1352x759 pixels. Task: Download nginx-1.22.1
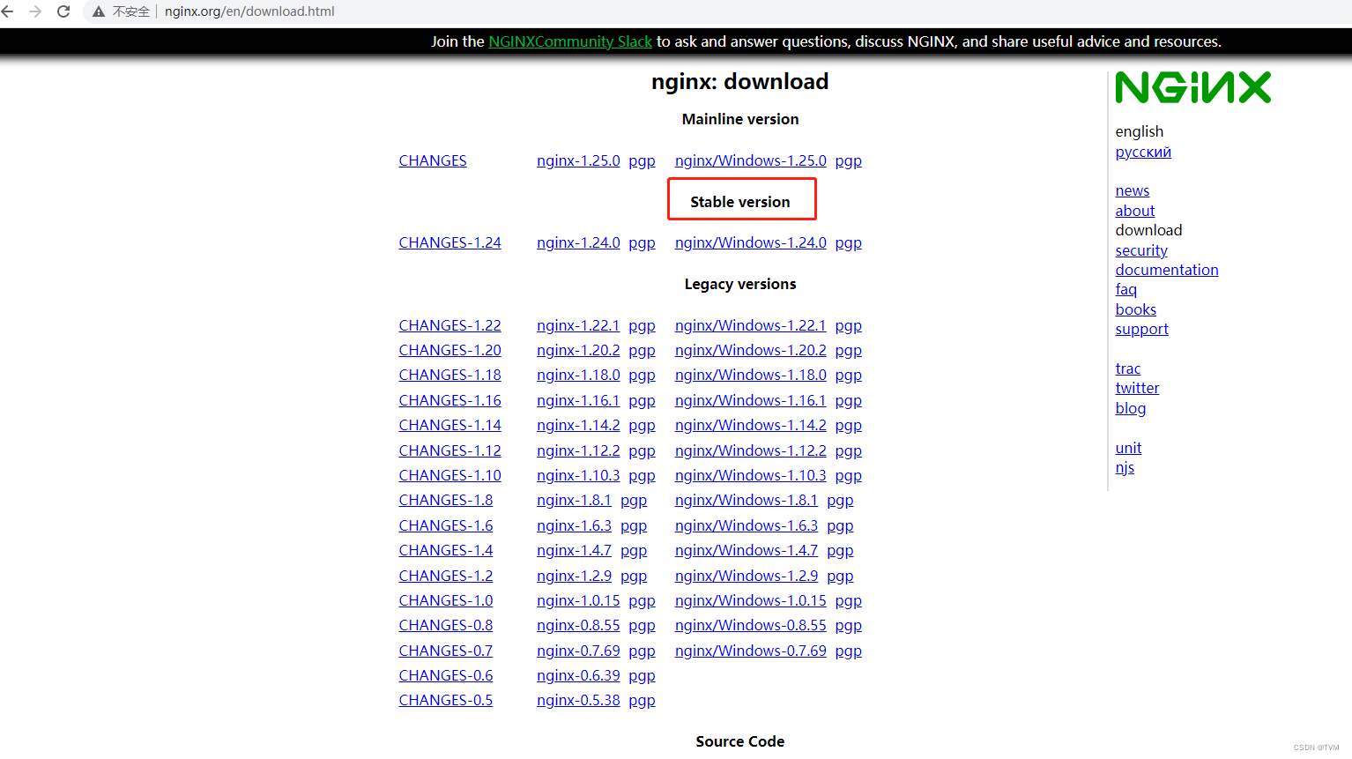click(578, 325)
